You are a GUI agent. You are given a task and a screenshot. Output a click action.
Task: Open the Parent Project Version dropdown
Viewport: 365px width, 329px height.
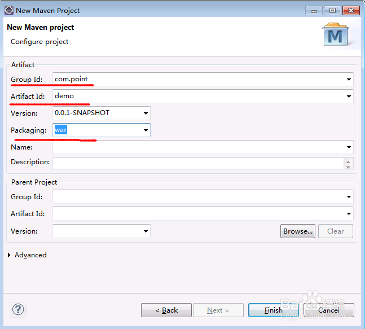pyautogui.click(x=146, y=231)
